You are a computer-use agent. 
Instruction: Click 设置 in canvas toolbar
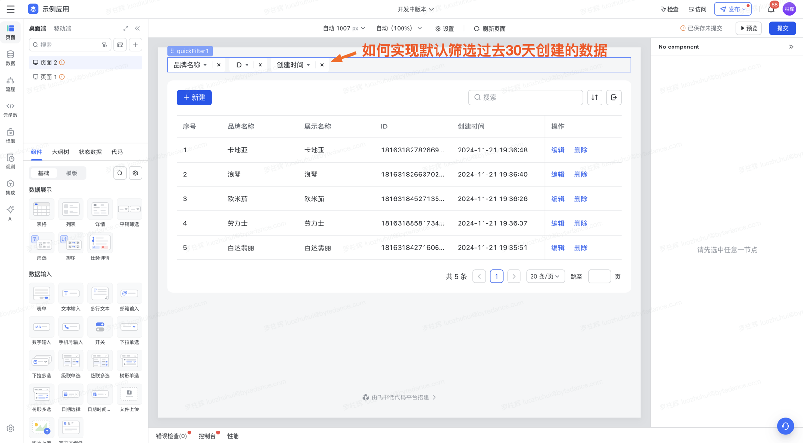(x=445, y=29)
